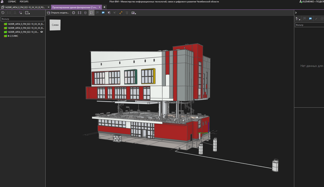Open the model tree view options dropdown
Image resolution: width=324 pixels, height=187 pixels.
pyautogui.click(x=27, y=13)
